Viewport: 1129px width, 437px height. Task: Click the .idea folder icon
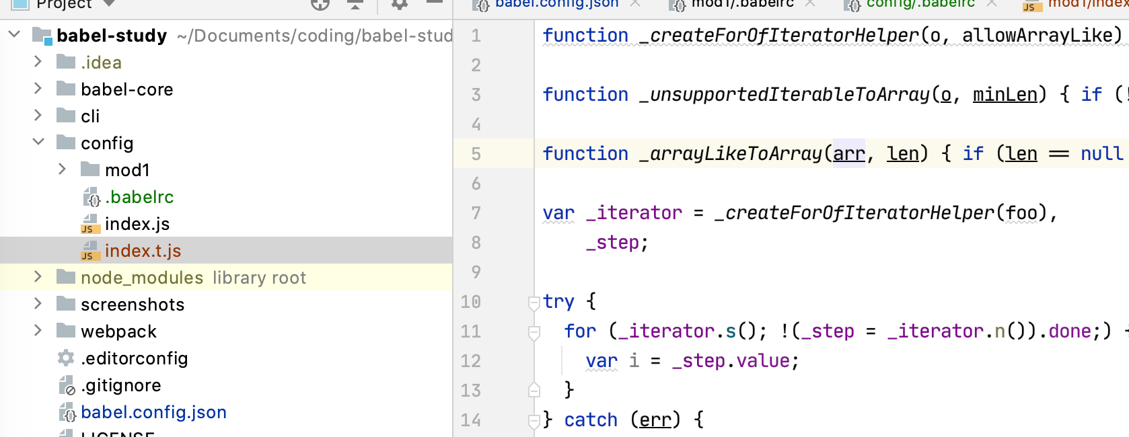(x=66, y=62)
